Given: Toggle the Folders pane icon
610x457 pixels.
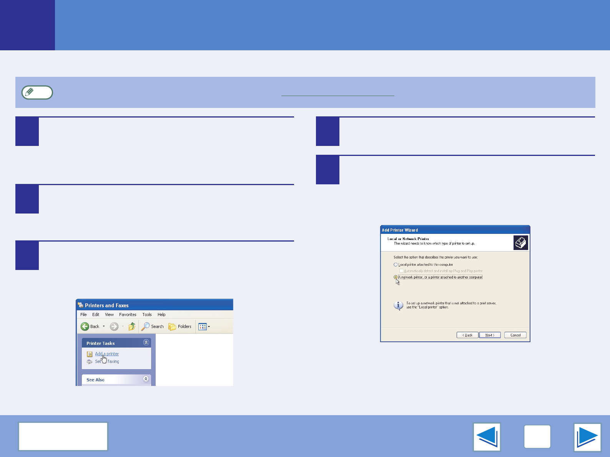Looking at the screenshot, I should pos(172,326).
